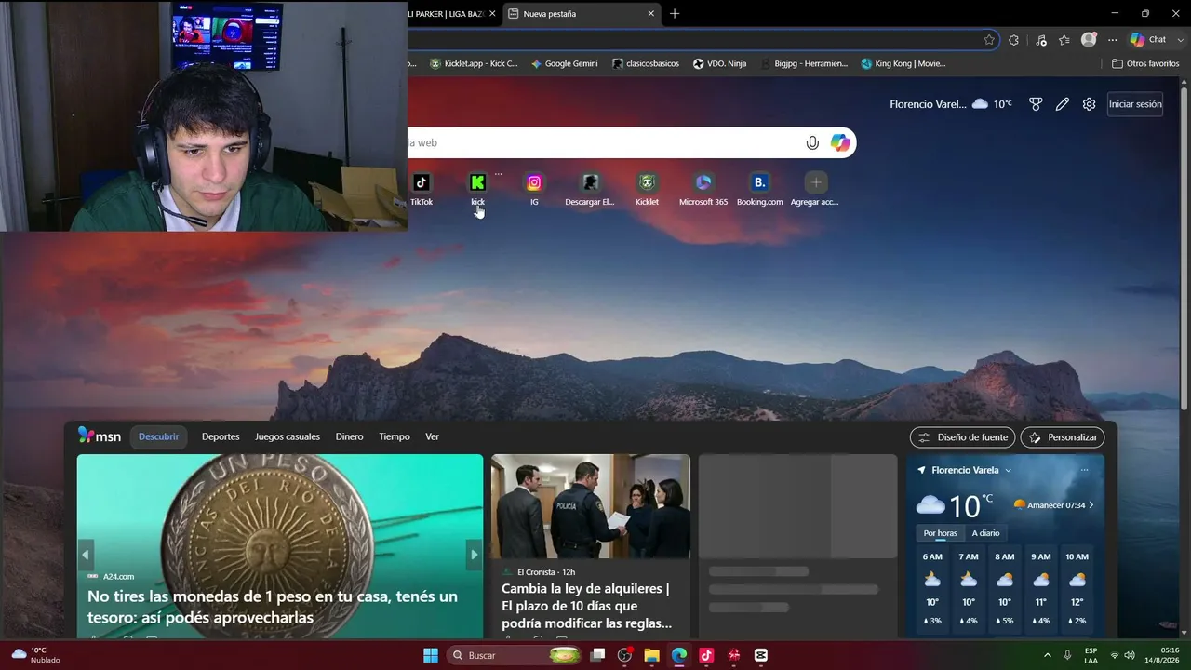Click the taskbar Buscar search box
The width and height of the screenshot is (1191, 670).
point(513,655)
